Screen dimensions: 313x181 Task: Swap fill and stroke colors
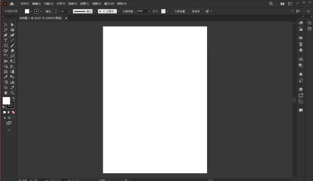coord(13,98)
